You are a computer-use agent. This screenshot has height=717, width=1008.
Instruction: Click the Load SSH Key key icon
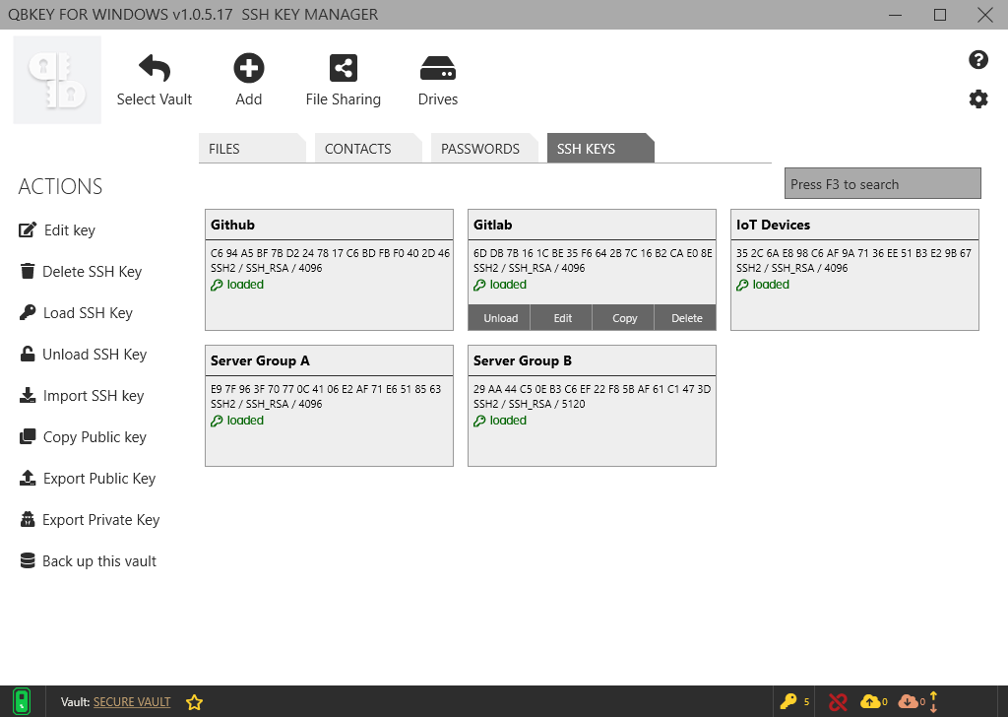(28, 312)
